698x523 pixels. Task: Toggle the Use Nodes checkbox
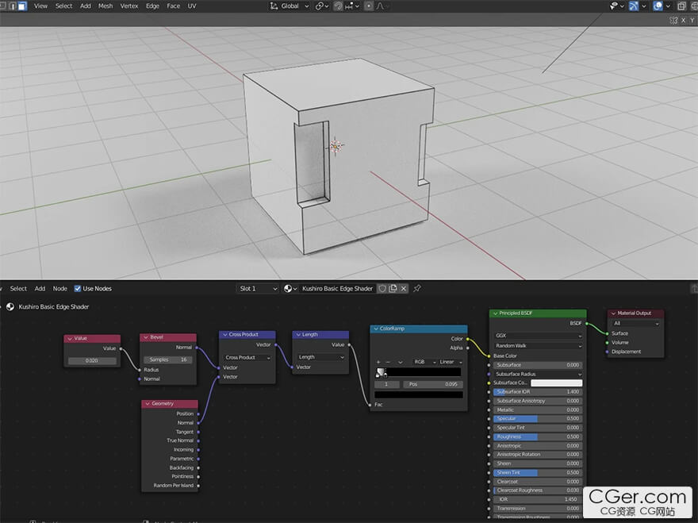pyautogui.click(x=78, y=289)
